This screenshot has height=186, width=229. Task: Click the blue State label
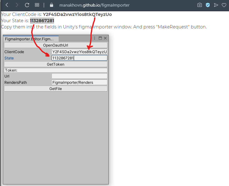[x=9, y=58]
